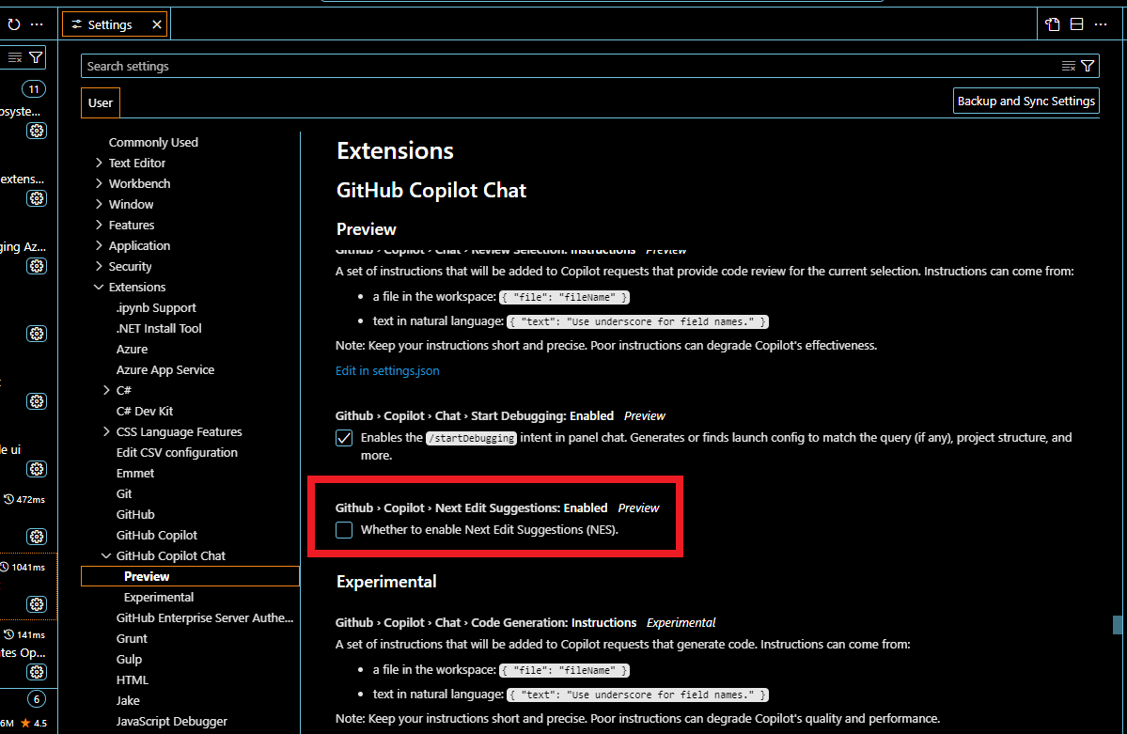The width and height of the screenshot is (1127, 734).
Task: Open Backup and Sync Settings
Action: (1025, 101)
